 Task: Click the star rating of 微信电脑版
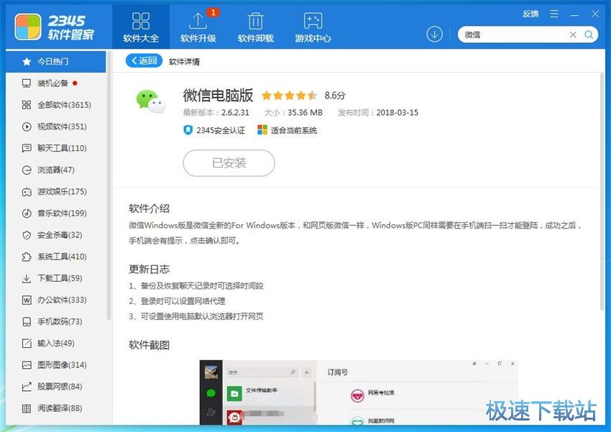[x=289, y=96]
